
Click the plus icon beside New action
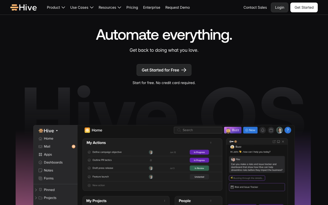pyautogui.click(x=89, y=185)
